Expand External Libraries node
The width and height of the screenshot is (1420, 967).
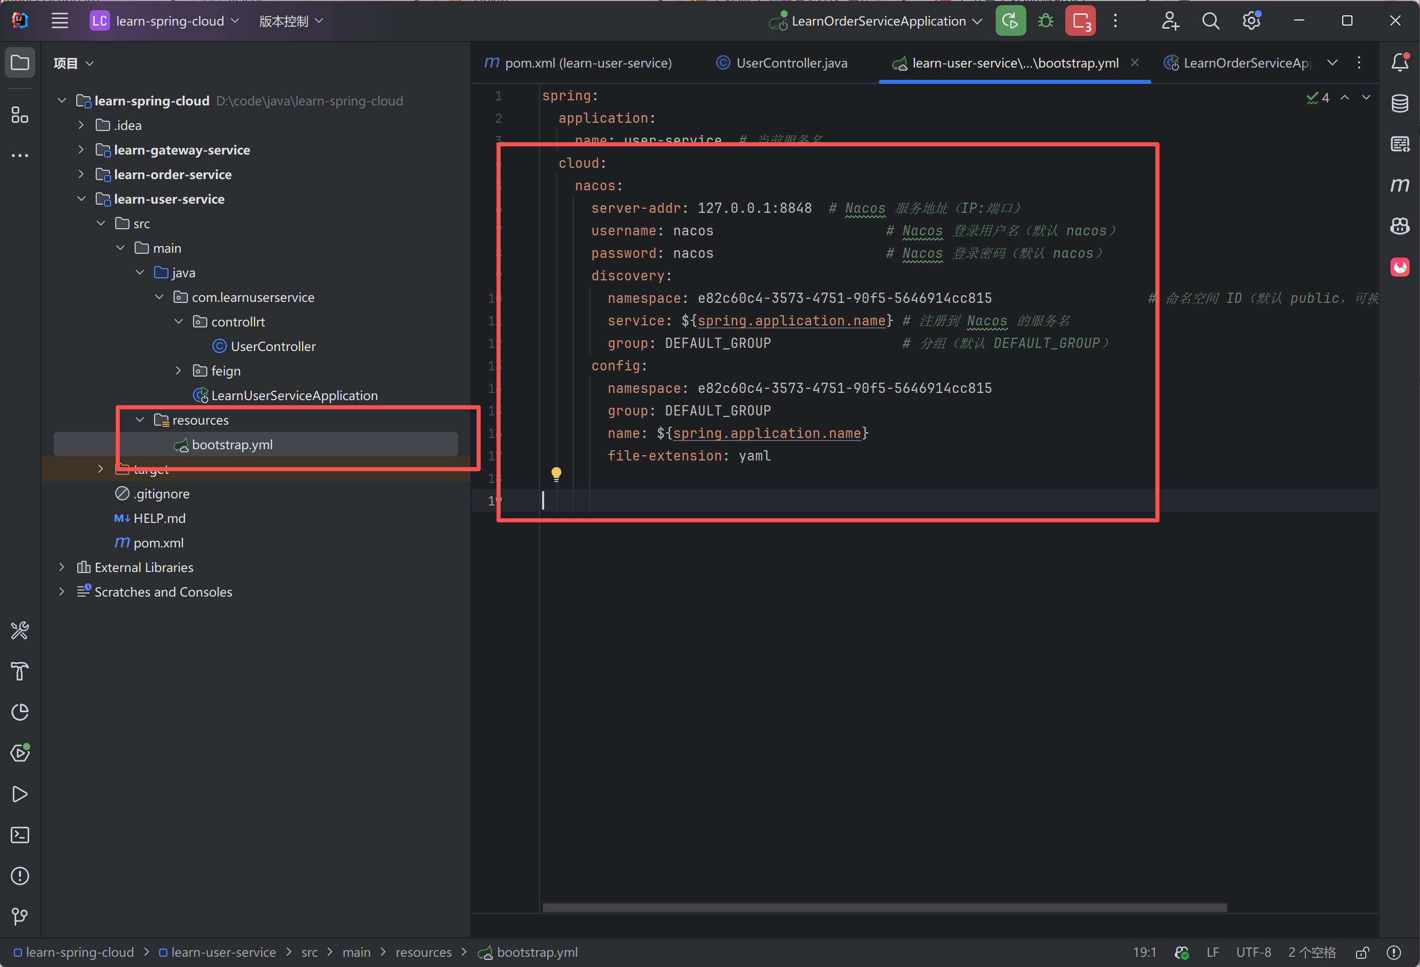tap(61, 567)
